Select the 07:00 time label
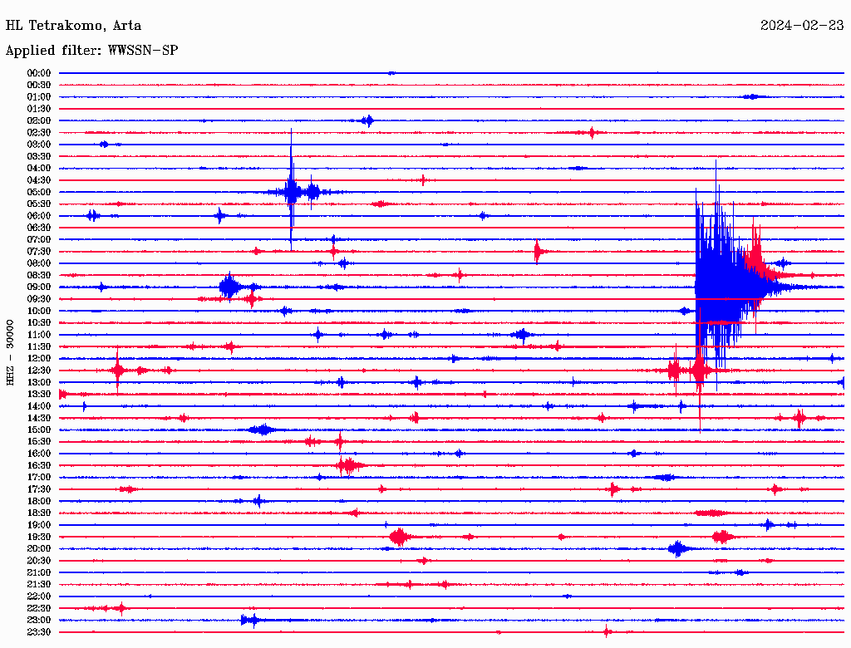 click(39, 239)
